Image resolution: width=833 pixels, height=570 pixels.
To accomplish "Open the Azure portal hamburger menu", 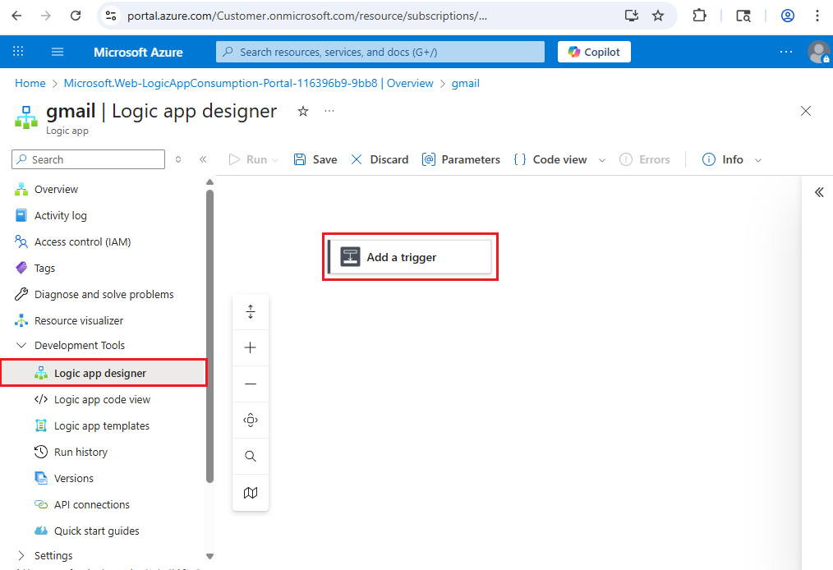I will [x=57, y=51].
